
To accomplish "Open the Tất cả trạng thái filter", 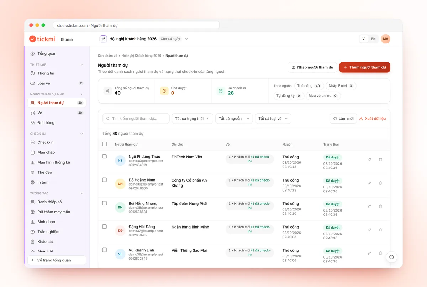I will coord(193,119).
